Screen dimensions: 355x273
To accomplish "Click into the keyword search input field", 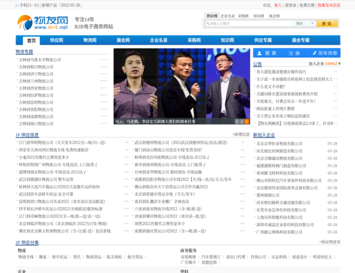I will (x=248, y=23).
